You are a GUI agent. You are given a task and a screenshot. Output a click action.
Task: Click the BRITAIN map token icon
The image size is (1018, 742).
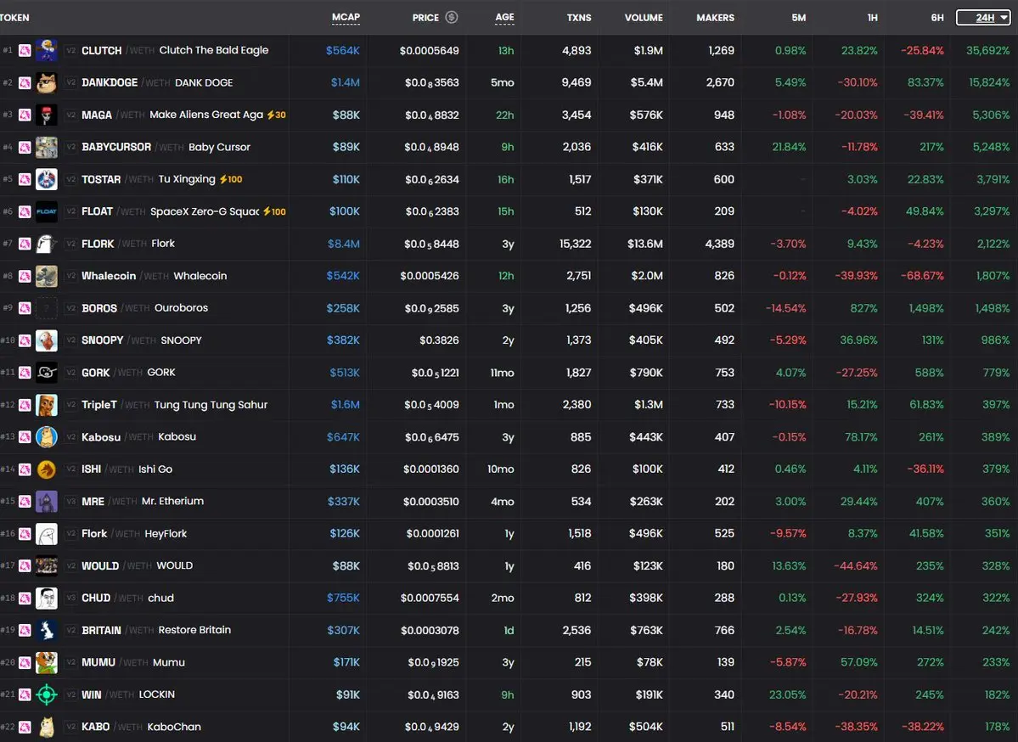coord(47,631)
